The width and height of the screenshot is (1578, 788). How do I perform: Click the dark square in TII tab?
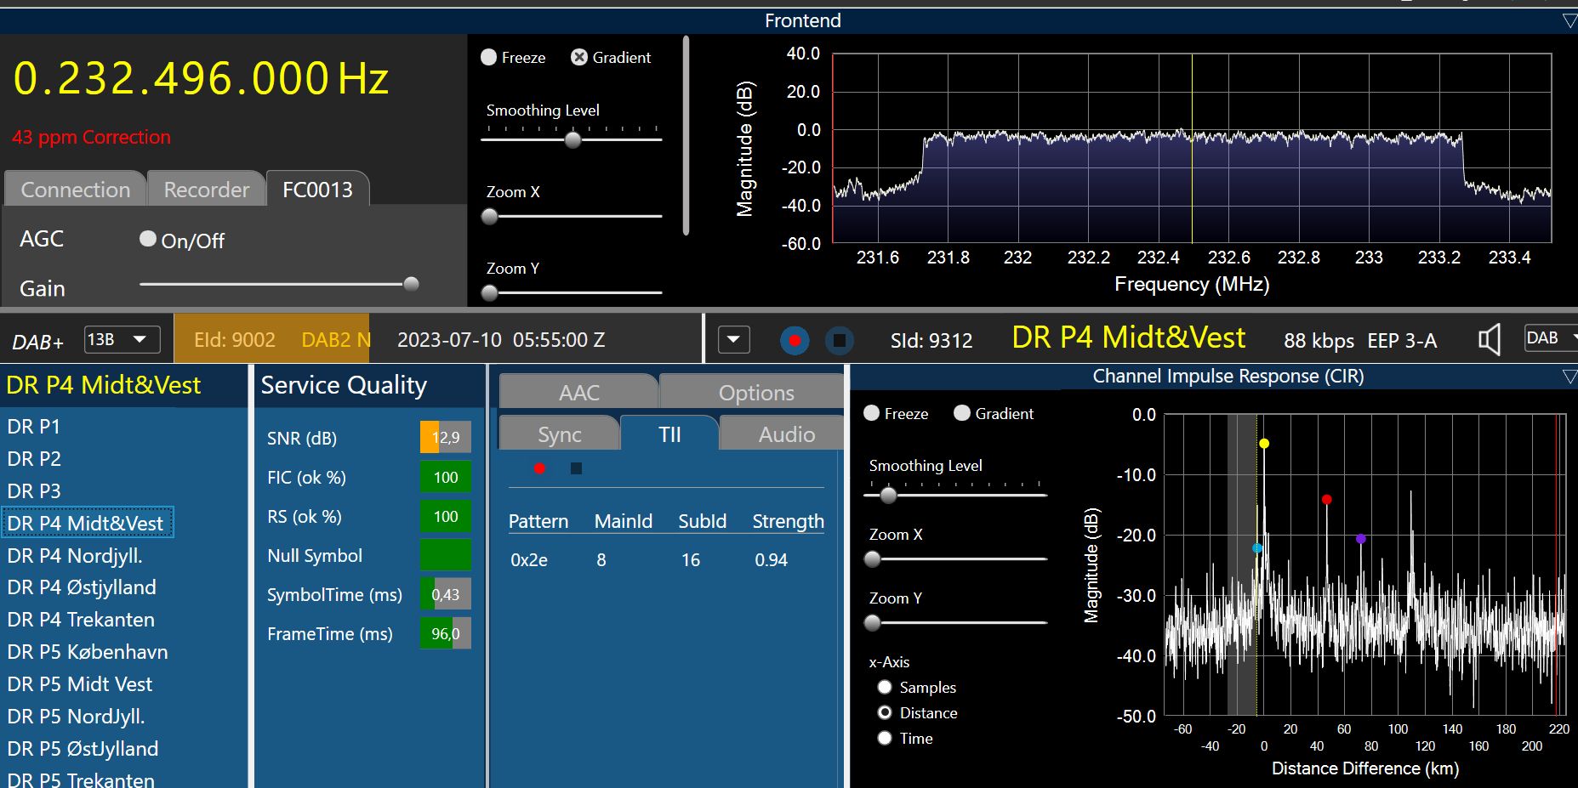pos(576,468)
